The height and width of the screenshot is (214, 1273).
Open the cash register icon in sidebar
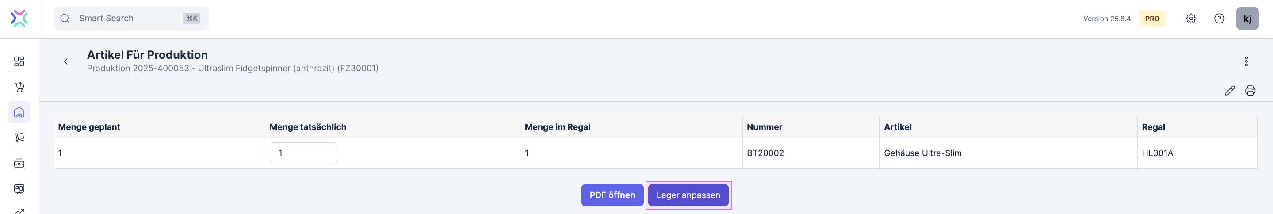19,163
